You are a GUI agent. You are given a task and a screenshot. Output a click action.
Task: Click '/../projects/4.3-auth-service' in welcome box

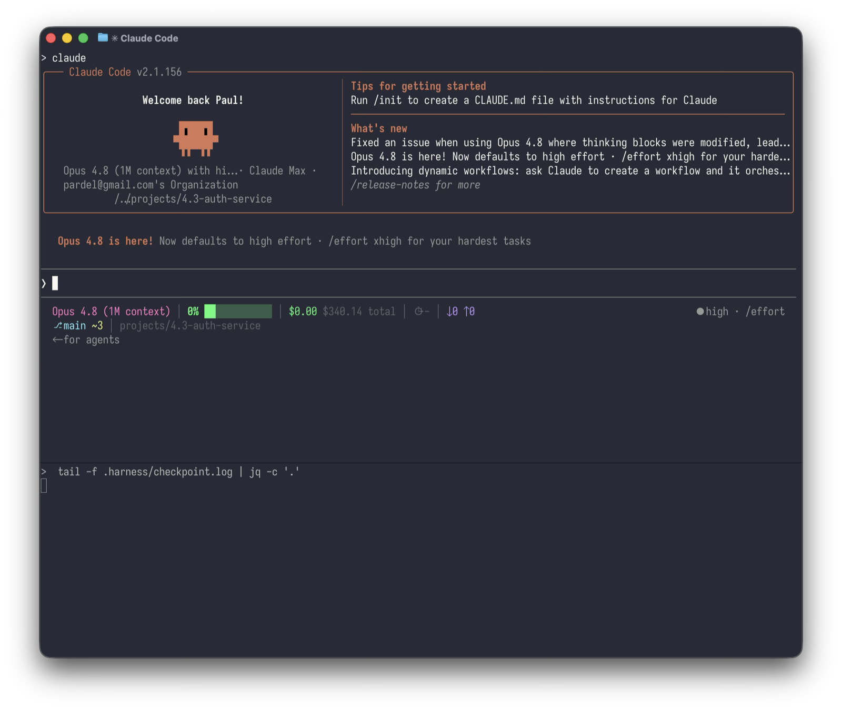coord(193,199)
